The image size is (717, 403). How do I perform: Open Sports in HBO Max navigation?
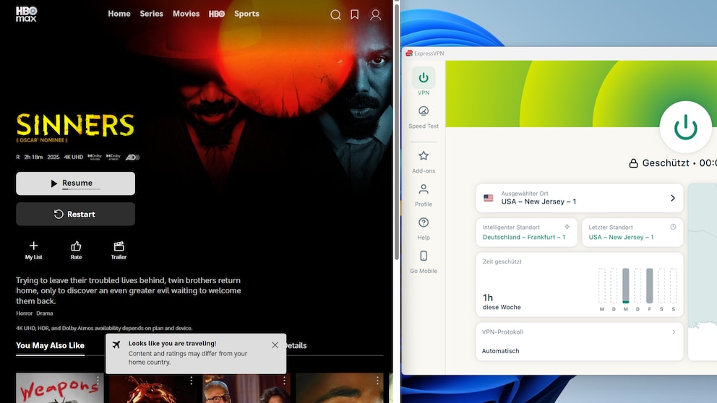pyautogui.click(x=246, y=14)
